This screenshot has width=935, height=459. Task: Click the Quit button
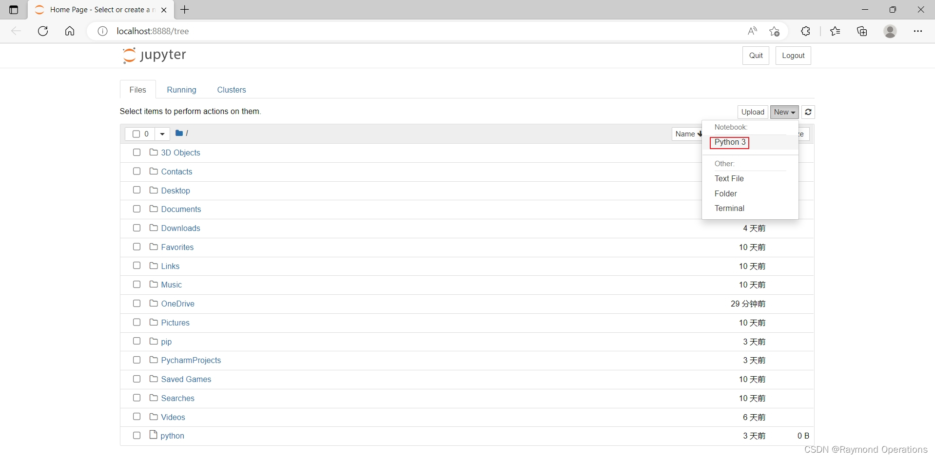(756, 56)
